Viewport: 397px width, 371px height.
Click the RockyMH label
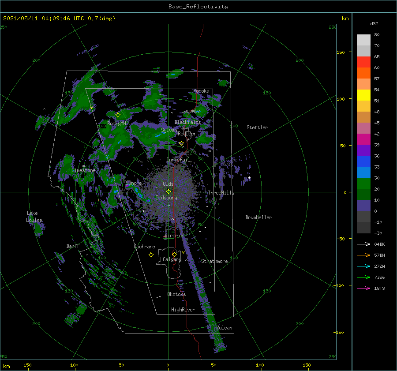pos(116,124)
